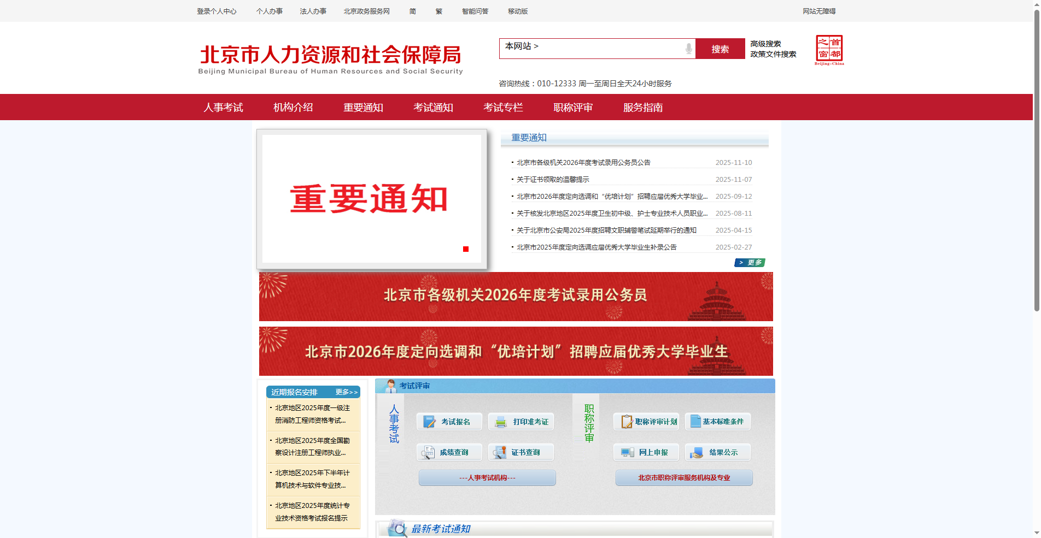The image size is (1041, 538).
Task: Enable 网站无障碍 accessibility mode
Action: (x=819, y=11)
